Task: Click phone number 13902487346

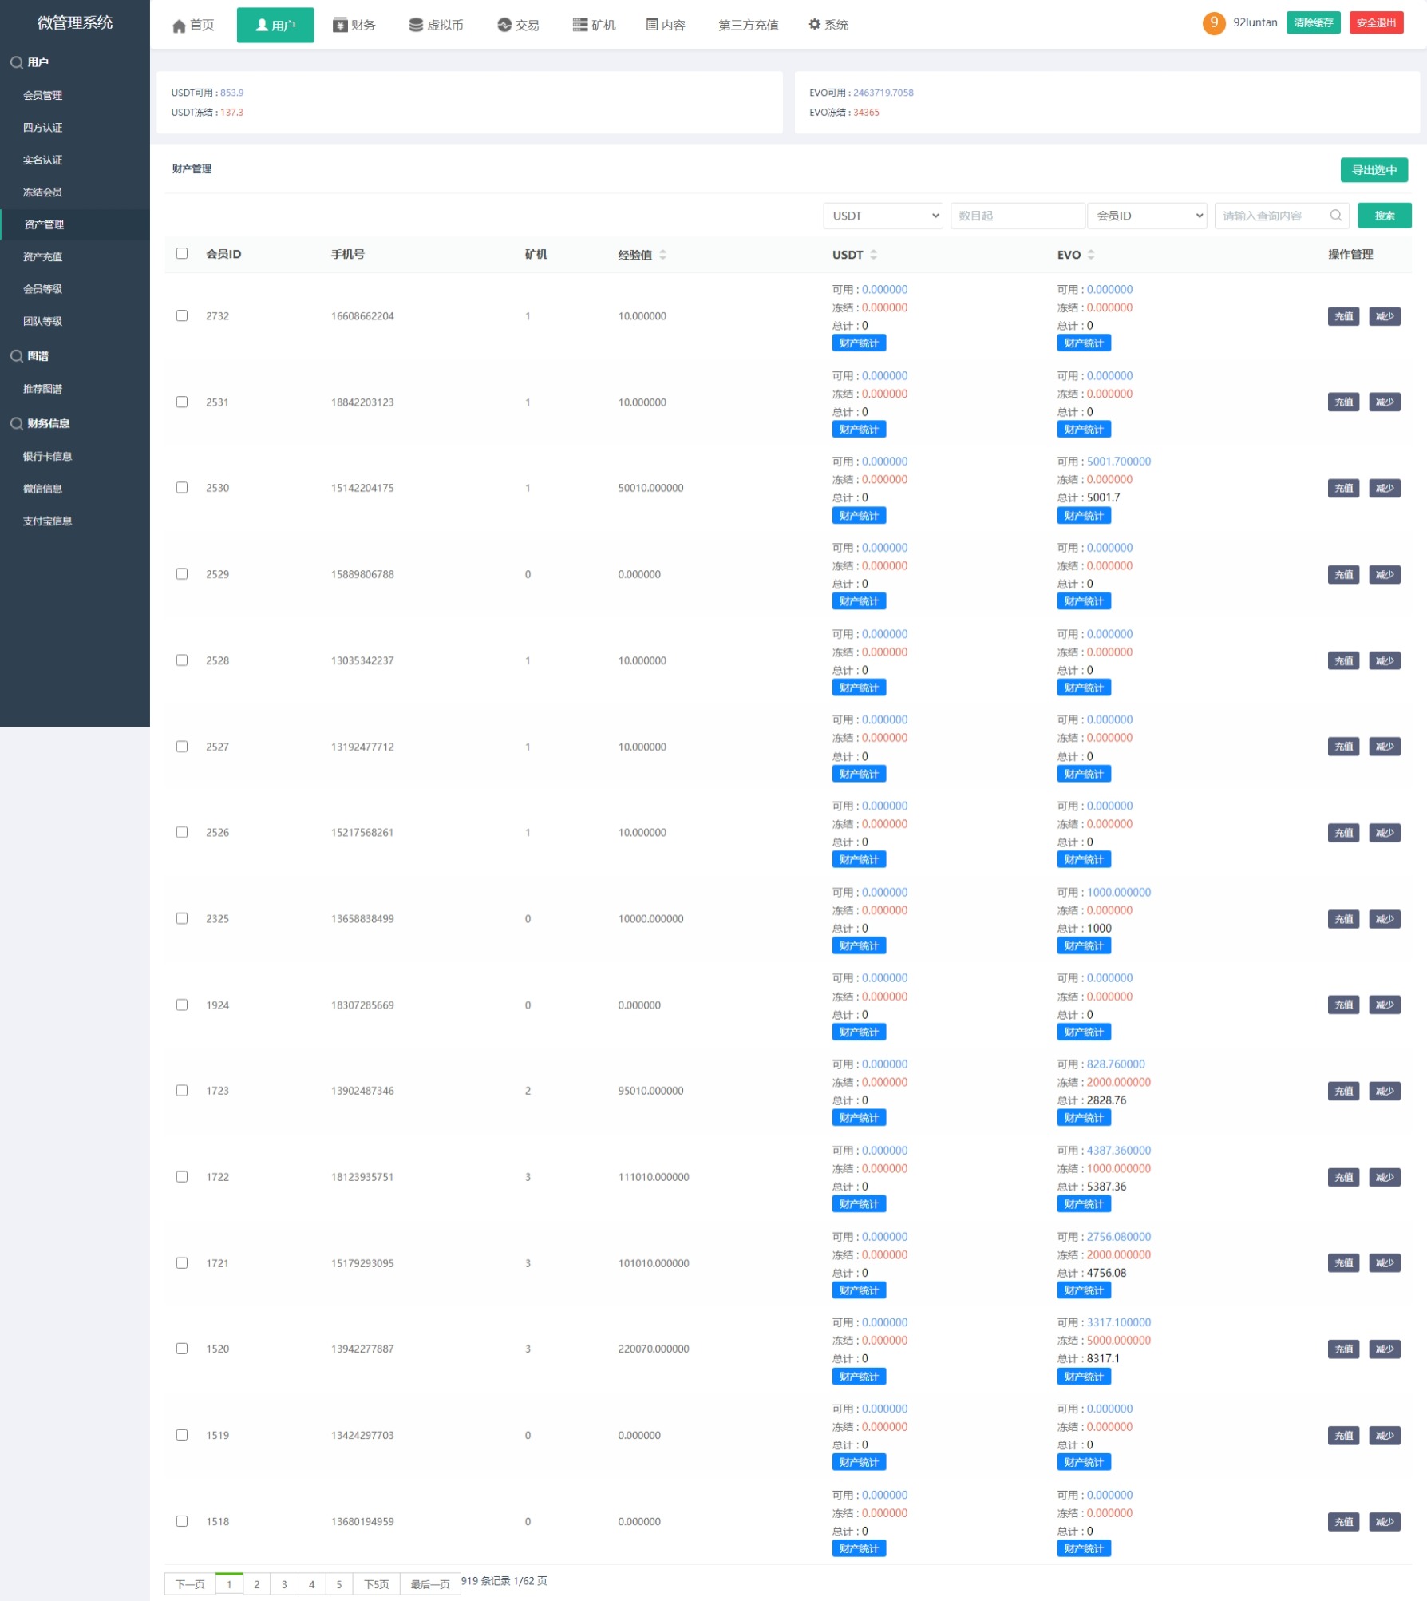Action: 362,1091
